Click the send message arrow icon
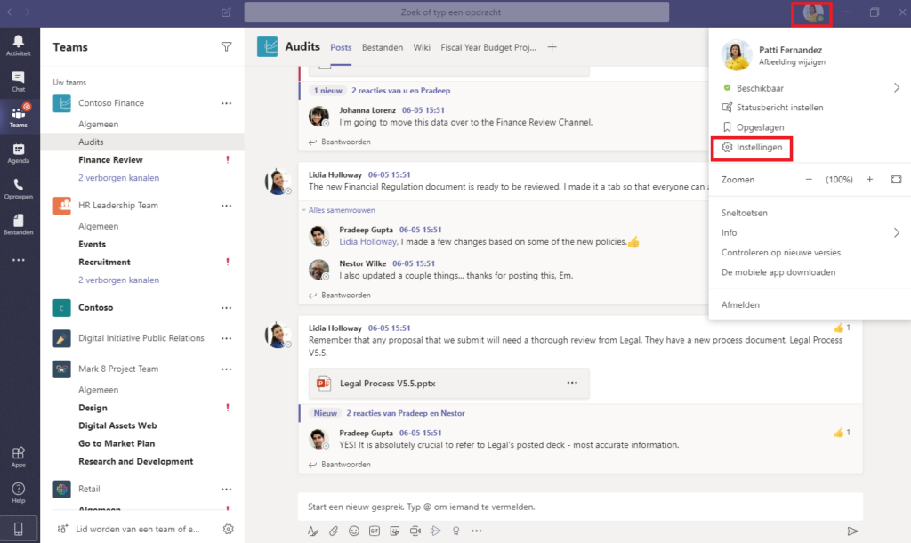Viewport: 911px width, 543px height. tap(852, 531)
